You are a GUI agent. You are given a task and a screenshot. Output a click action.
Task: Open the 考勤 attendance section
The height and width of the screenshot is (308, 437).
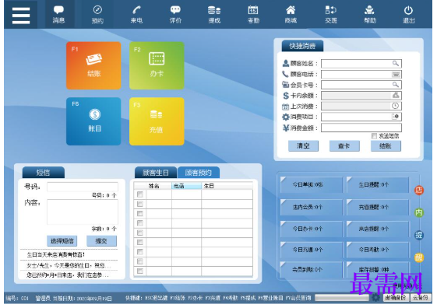[253, 14]
